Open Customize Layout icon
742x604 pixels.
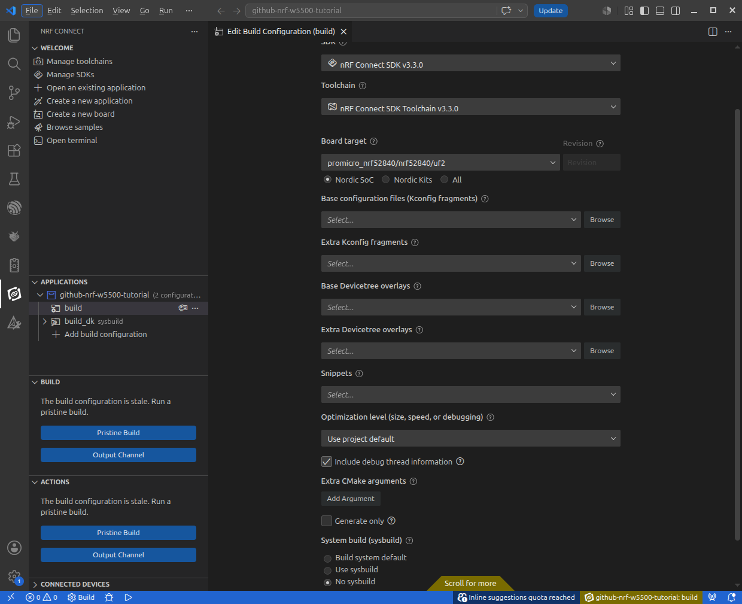[629, 11]
